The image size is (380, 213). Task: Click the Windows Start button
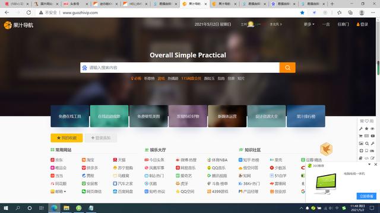tap(6, 208)
